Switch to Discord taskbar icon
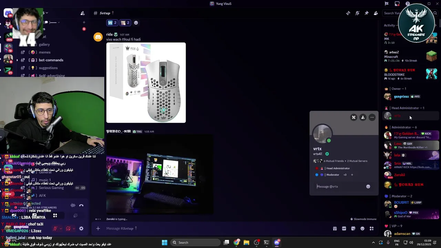 click(x=277, y=242)
